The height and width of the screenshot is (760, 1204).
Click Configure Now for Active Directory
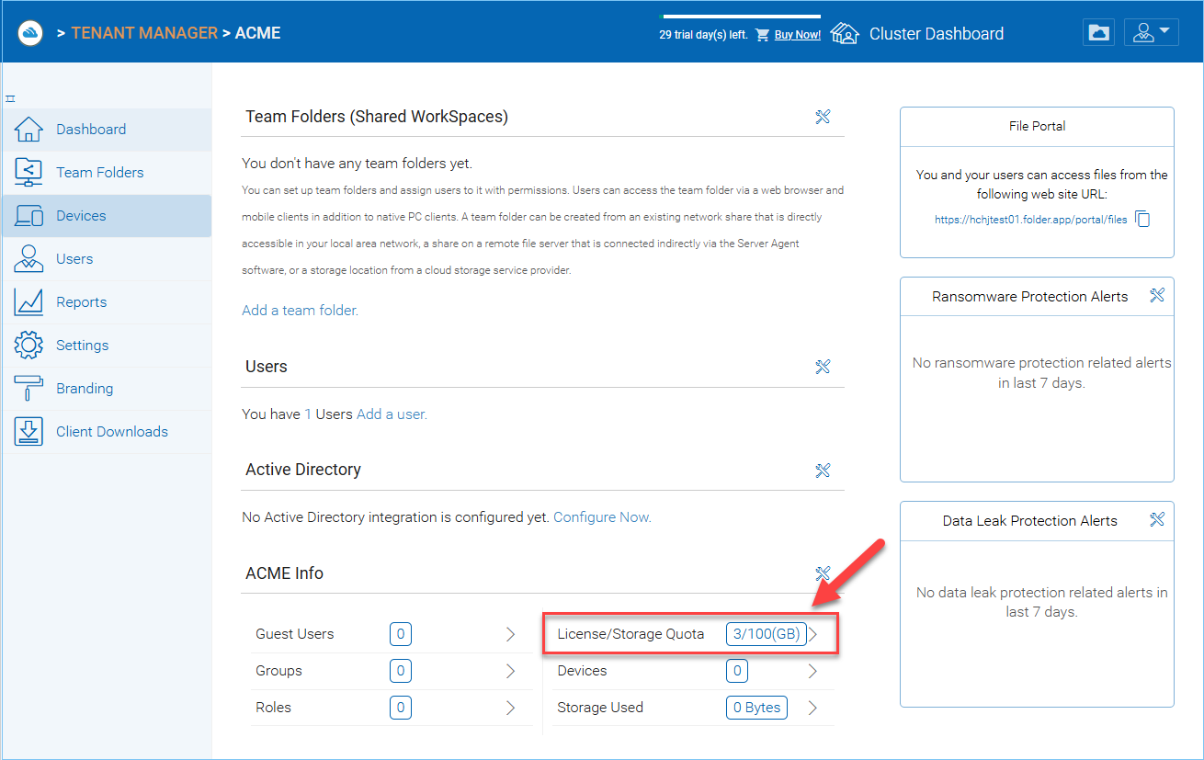coord(602,517)
